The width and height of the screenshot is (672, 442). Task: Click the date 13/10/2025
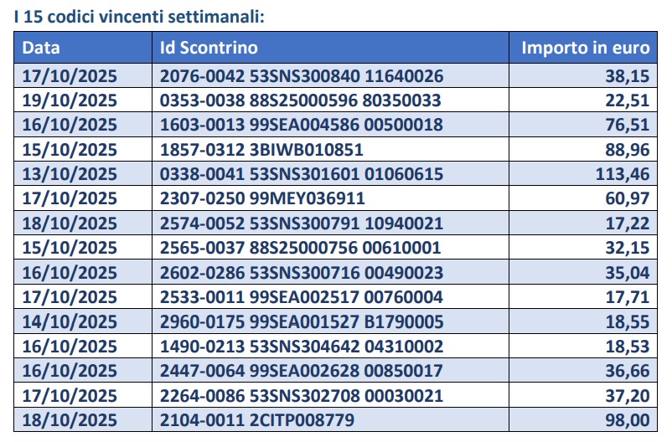[70, 173]
